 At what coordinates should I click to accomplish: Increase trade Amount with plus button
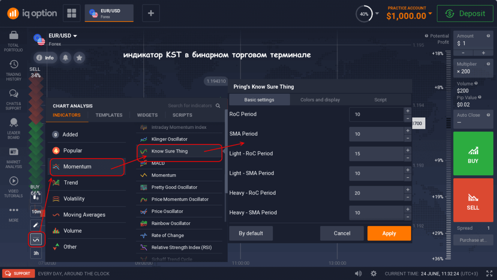coord(483,53)
